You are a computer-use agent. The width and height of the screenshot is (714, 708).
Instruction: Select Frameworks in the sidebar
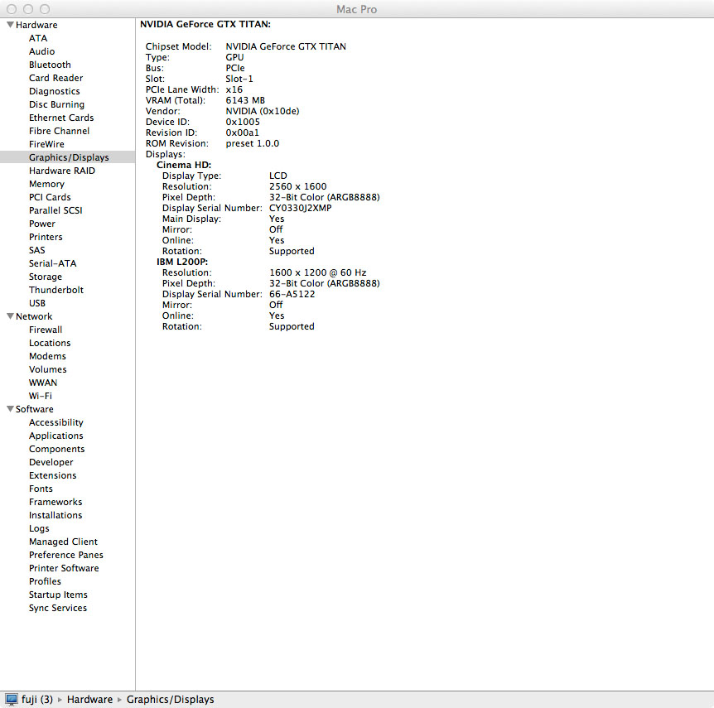point(55,502)
